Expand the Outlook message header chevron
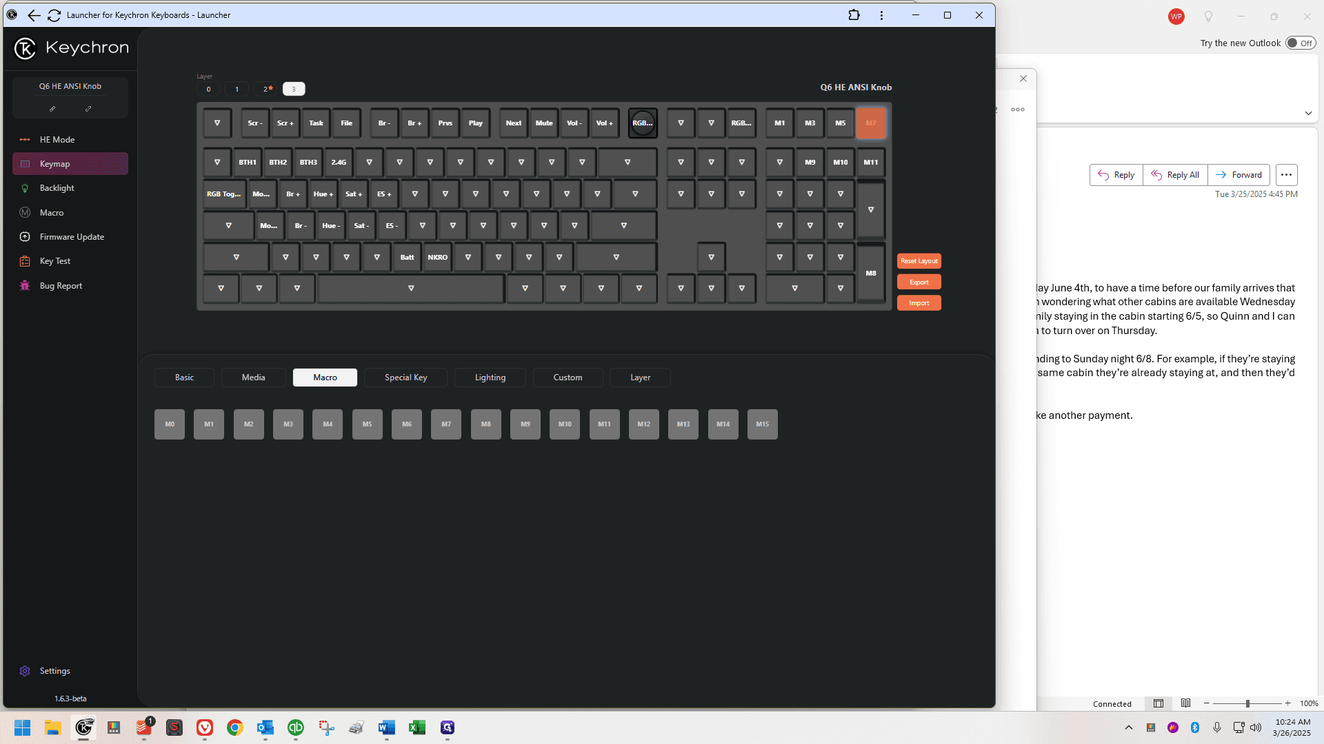The width and height of the screenshot is (1324, 744). pyautogui.click(x=1308, y=113)
